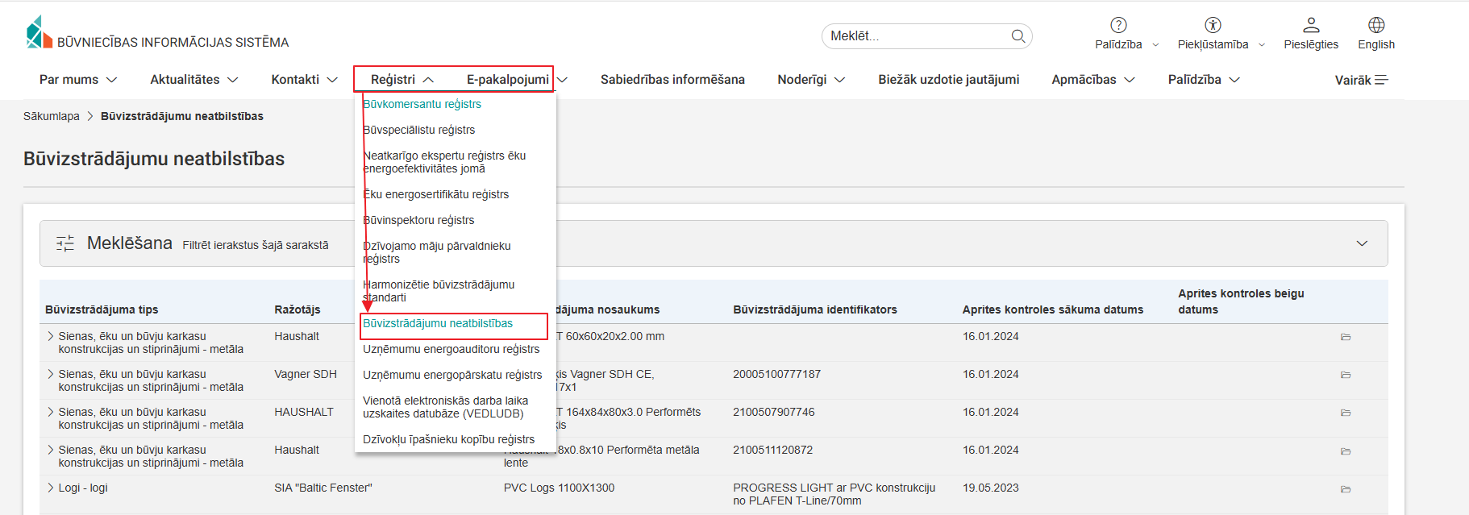
Task: Click SIA "Baltic Fenster" cell
Action: pos(323,488)
